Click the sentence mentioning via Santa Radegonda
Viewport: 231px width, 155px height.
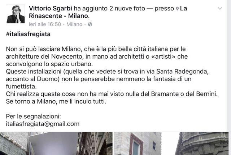(107, 79)
